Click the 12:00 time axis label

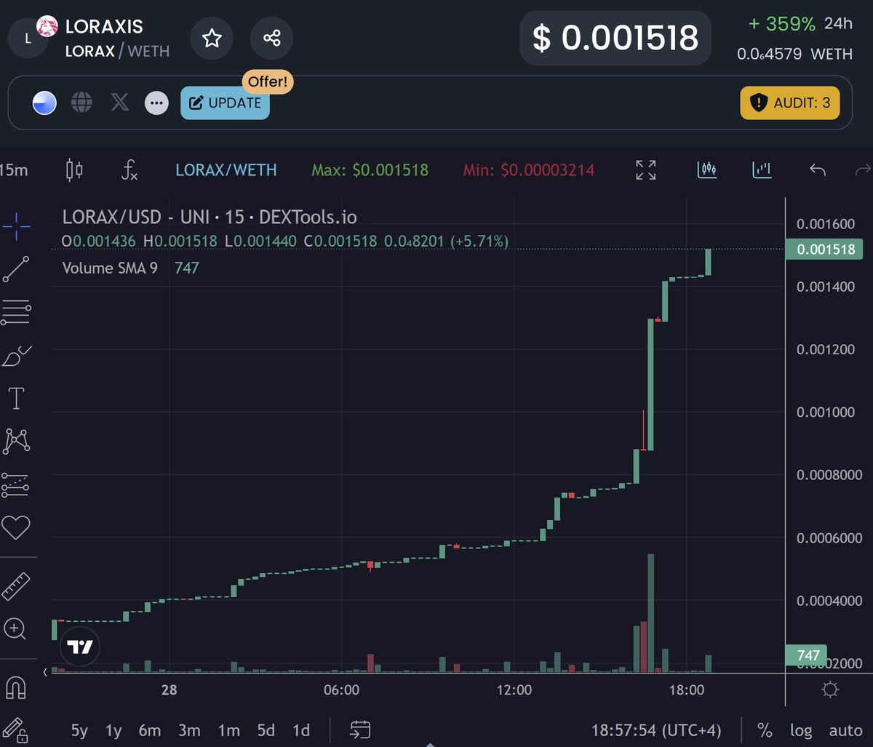[514, 689]
